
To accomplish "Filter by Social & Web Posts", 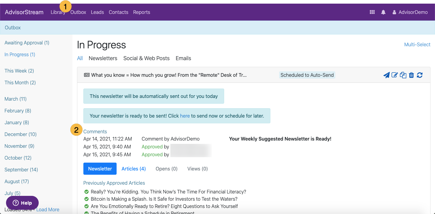I will (x=147, y=58).
